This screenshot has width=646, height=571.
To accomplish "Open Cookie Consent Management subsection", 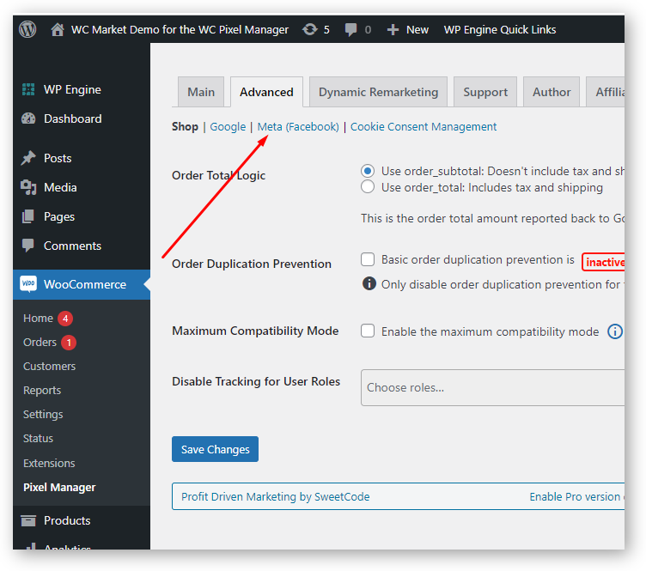I will click(x=424, y=127).
